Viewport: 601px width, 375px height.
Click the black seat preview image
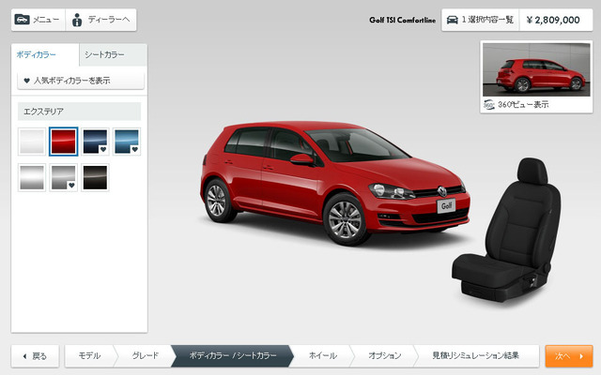coord(507,230)
